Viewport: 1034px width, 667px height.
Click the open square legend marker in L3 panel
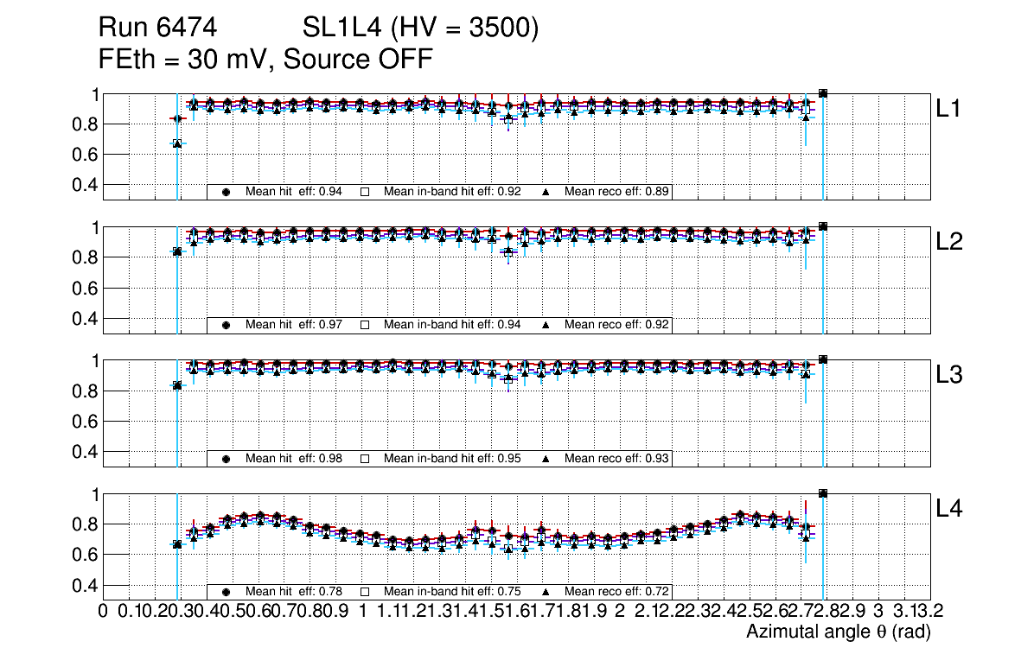tap(365, 459)
